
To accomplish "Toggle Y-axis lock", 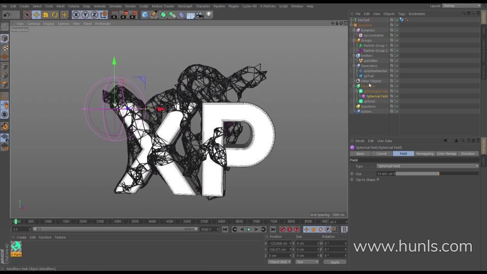I will click(85, 15).
